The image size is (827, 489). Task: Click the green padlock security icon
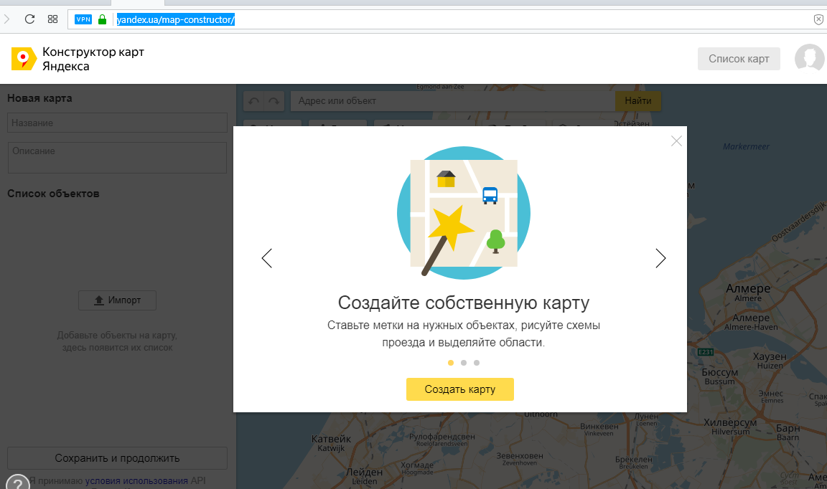click(103, 19)
